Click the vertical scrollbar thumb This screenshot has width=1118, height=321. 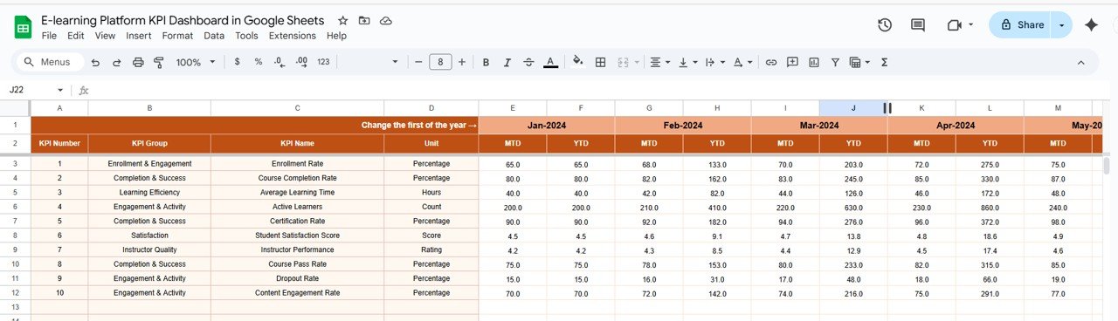tap(1108, 167)
